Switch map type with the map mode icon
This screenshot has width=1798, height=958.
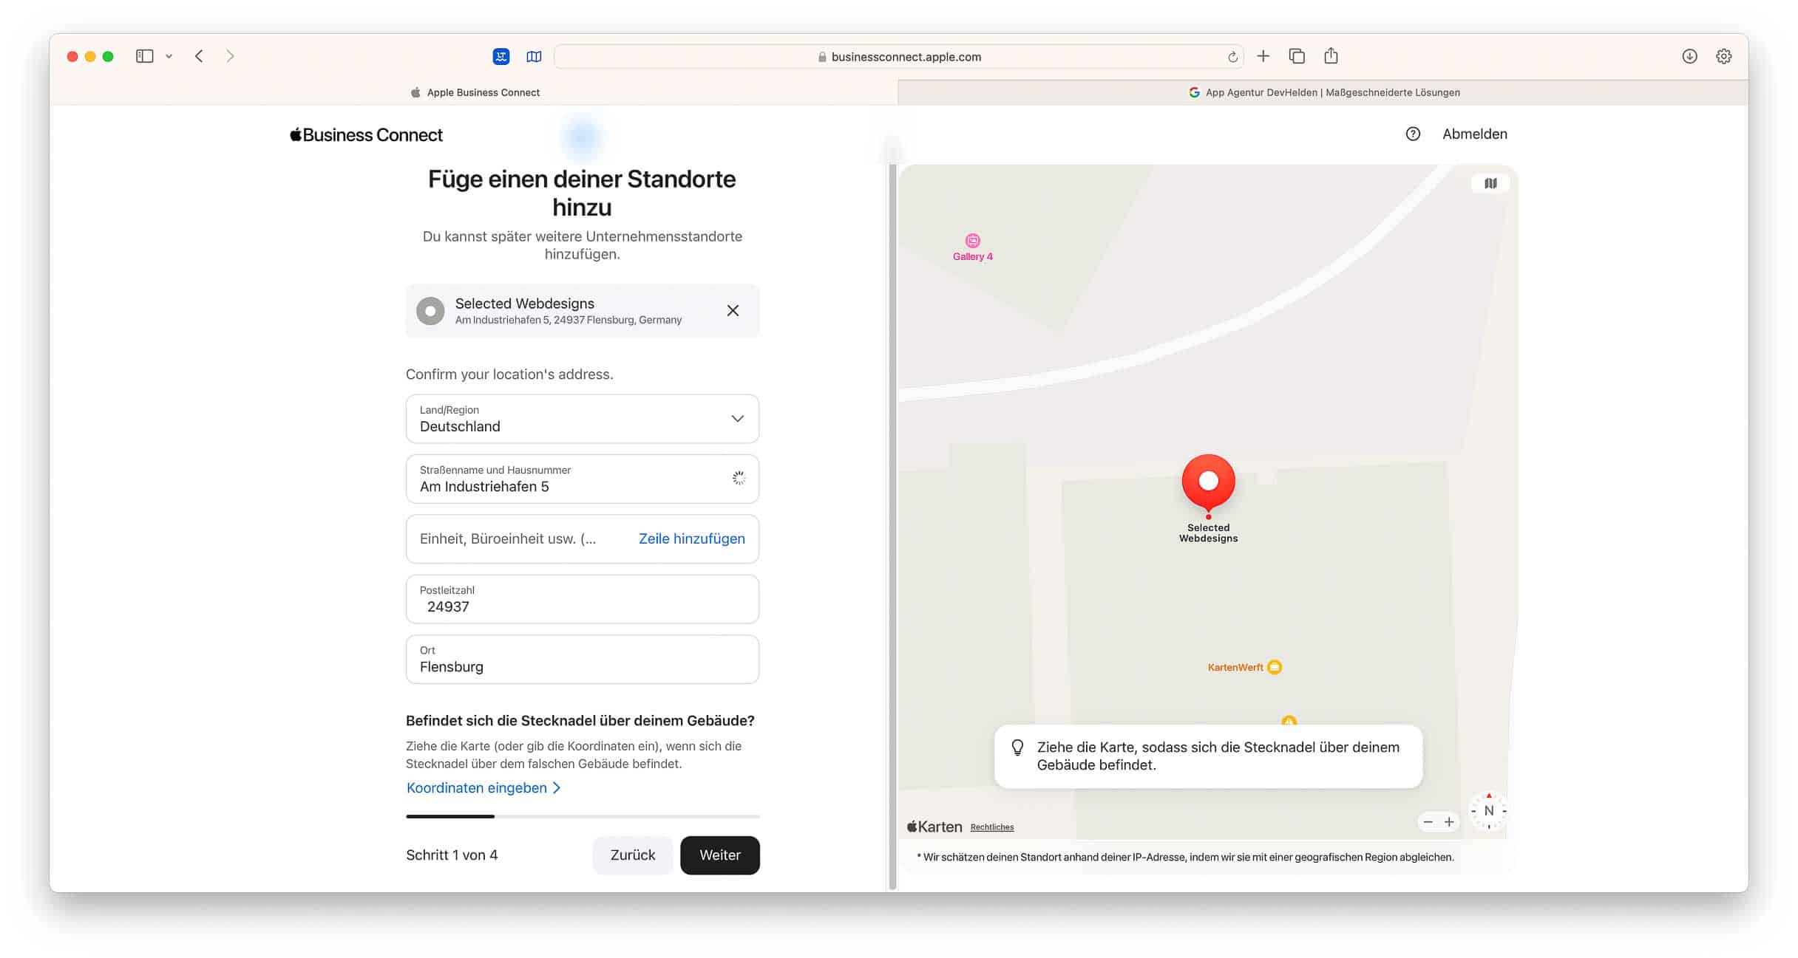coord(1490,183)
